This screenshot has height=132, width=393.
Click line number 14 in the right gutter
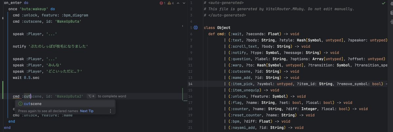190,84
